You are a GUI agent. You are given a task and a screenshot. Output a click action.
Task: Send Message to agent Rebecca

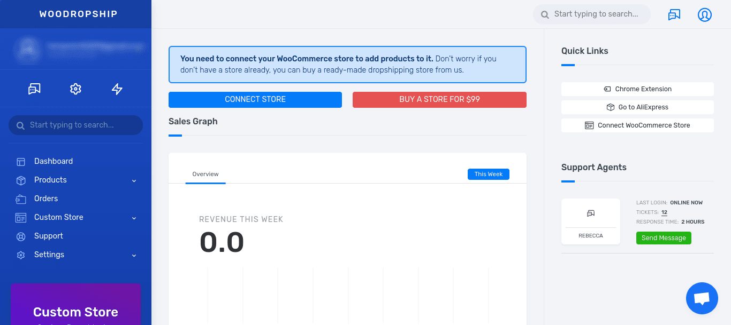[x=664, y=238]
